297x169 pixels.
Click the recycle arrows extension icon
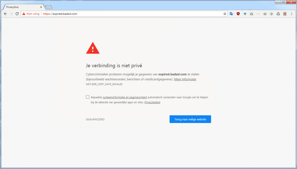pyautogui.click(x=278, y=14)
